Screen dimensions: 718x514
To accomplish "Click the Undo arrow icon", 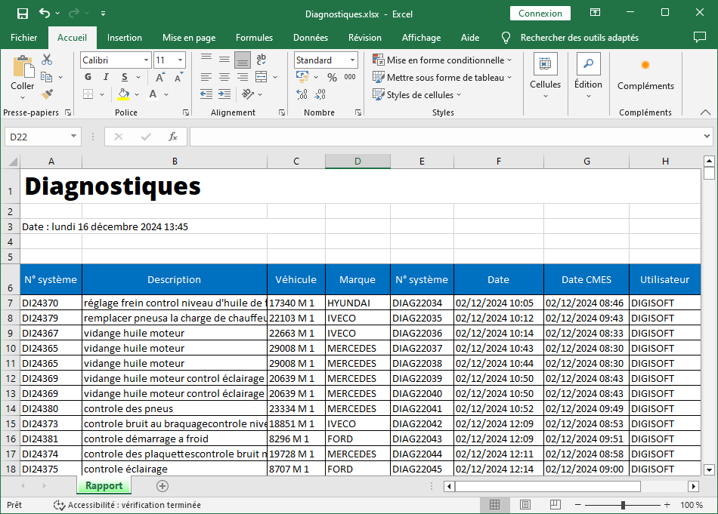I will point(45,14).
